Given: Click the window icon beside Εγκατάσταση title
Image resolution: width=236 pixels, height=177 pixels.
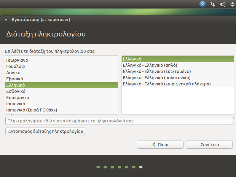Looking at the screenshot, I should coord(6,20).
